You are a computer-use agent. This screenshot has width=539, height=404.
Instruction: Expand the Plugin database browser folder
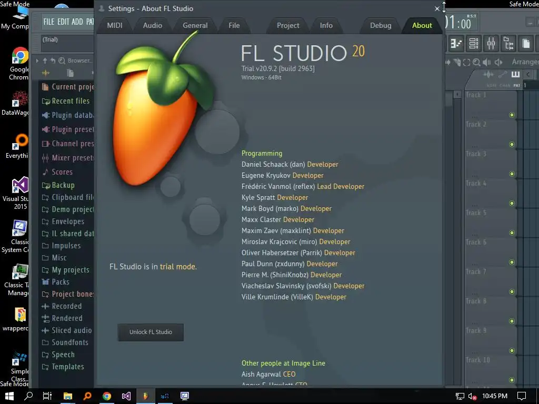pos(67,115)
